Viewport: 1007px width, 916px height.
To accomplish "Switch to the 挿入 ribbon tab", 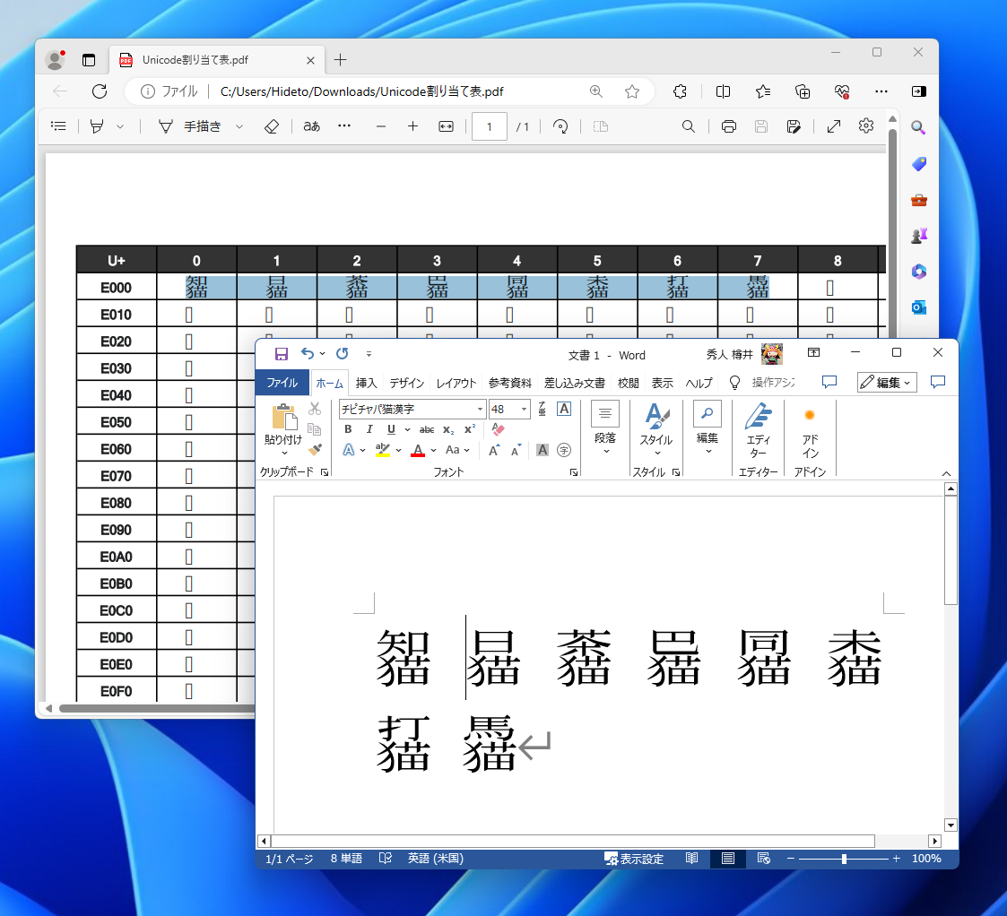I will click(x=365, y=383).
